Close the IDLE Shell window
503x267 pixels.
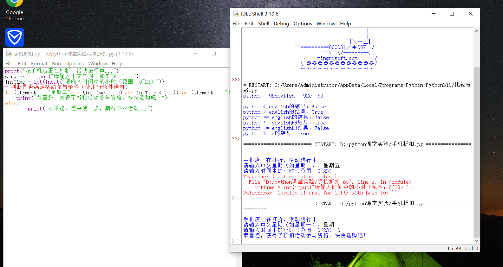[x=471, y=14]
